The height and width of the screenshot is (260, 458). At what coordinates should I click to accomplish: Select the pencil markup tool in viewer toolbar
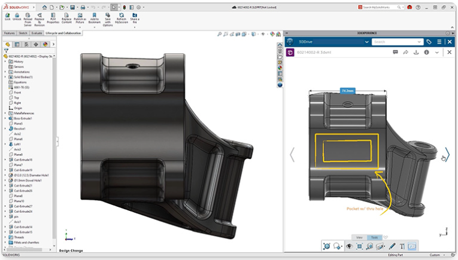point(392,246)
